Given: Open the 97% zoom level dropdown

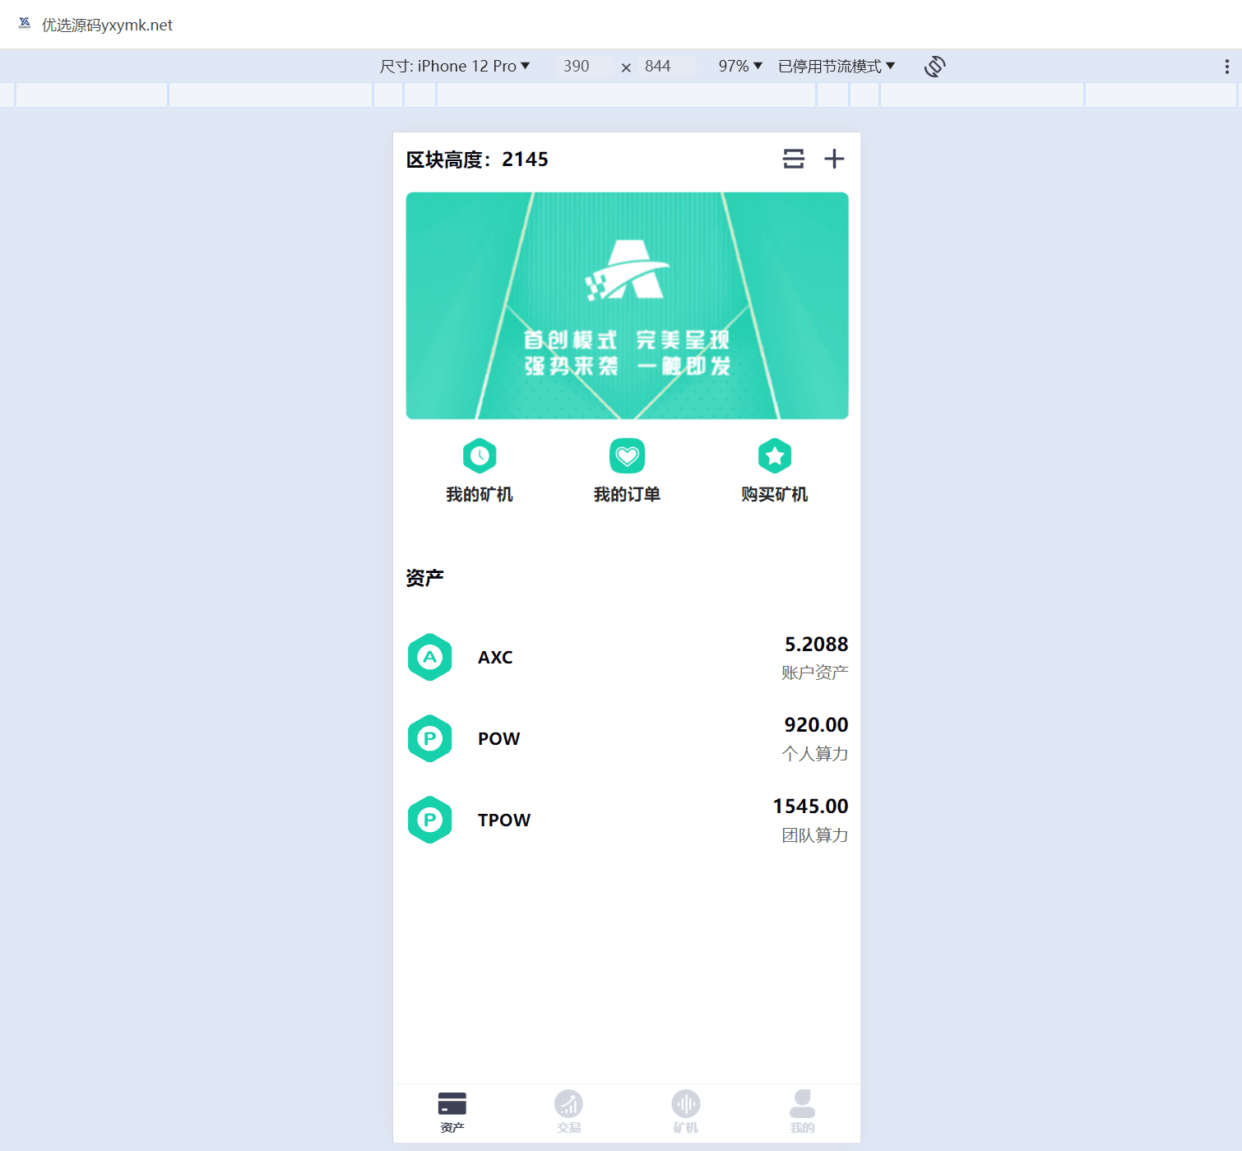Looking at the screenshot, I should (740, 67).
